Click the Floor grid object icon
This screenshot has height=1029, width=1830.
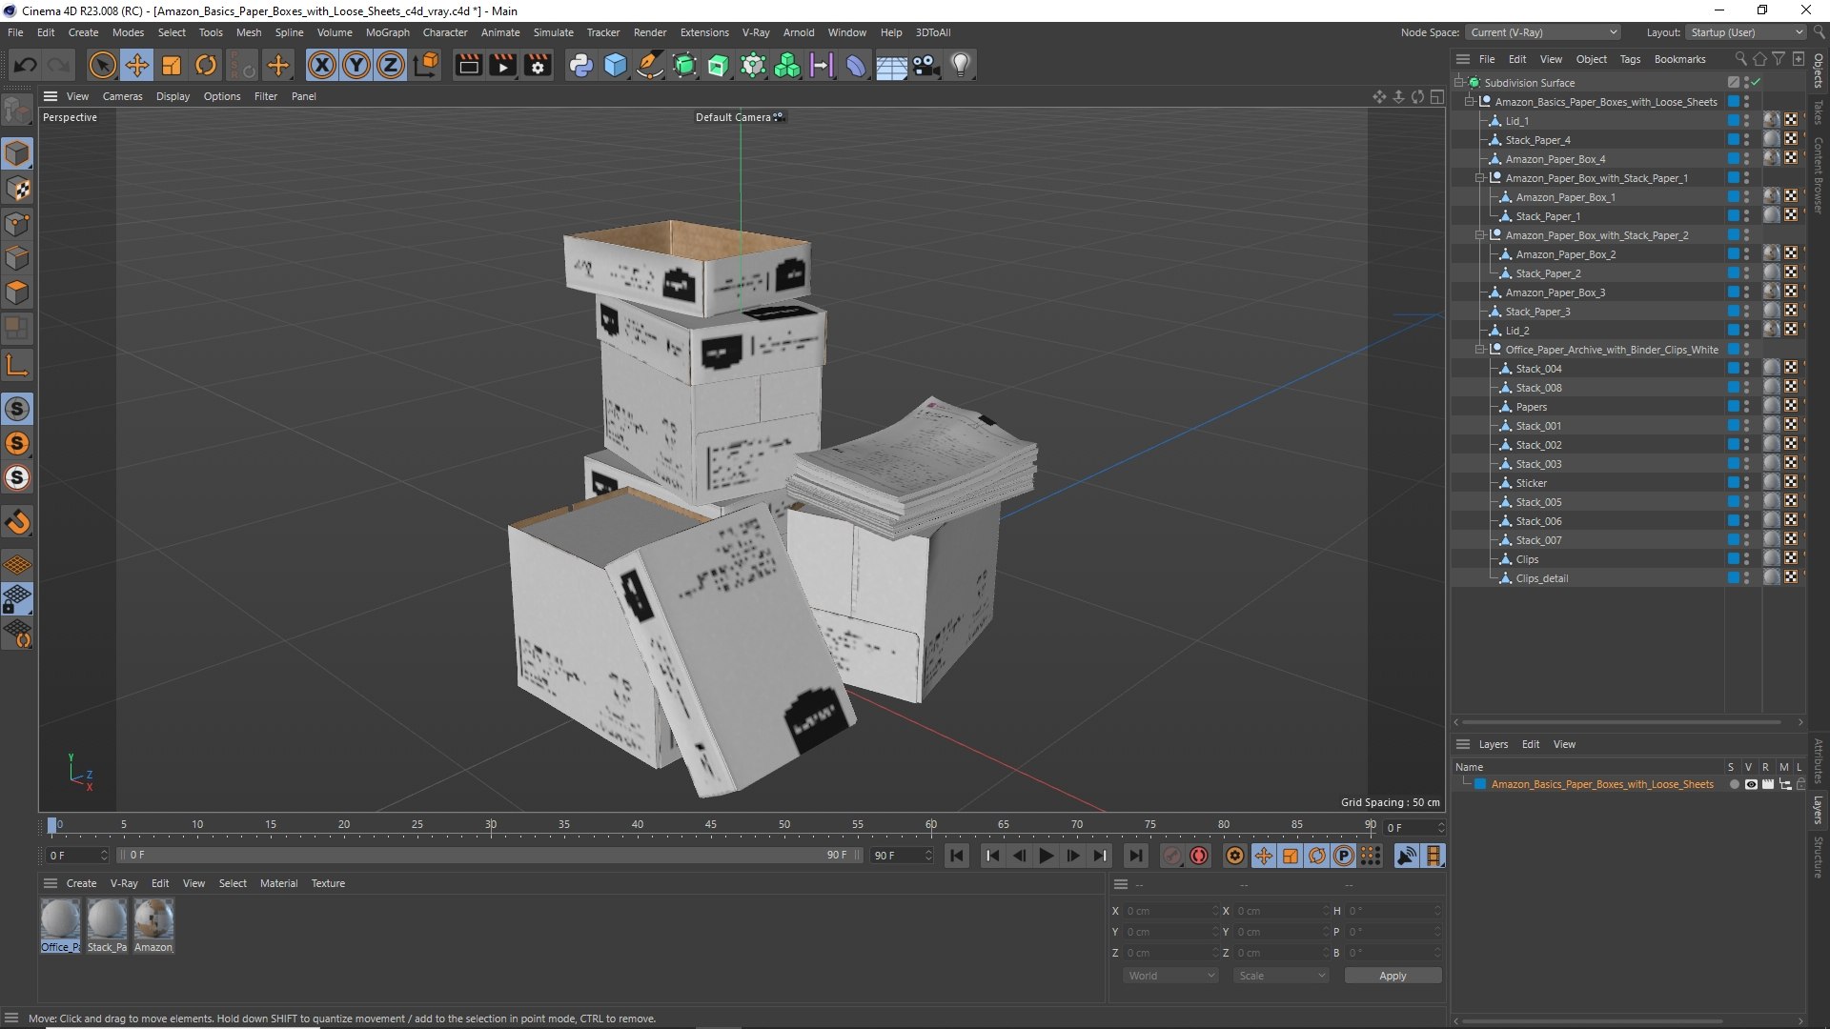(891, 65)
